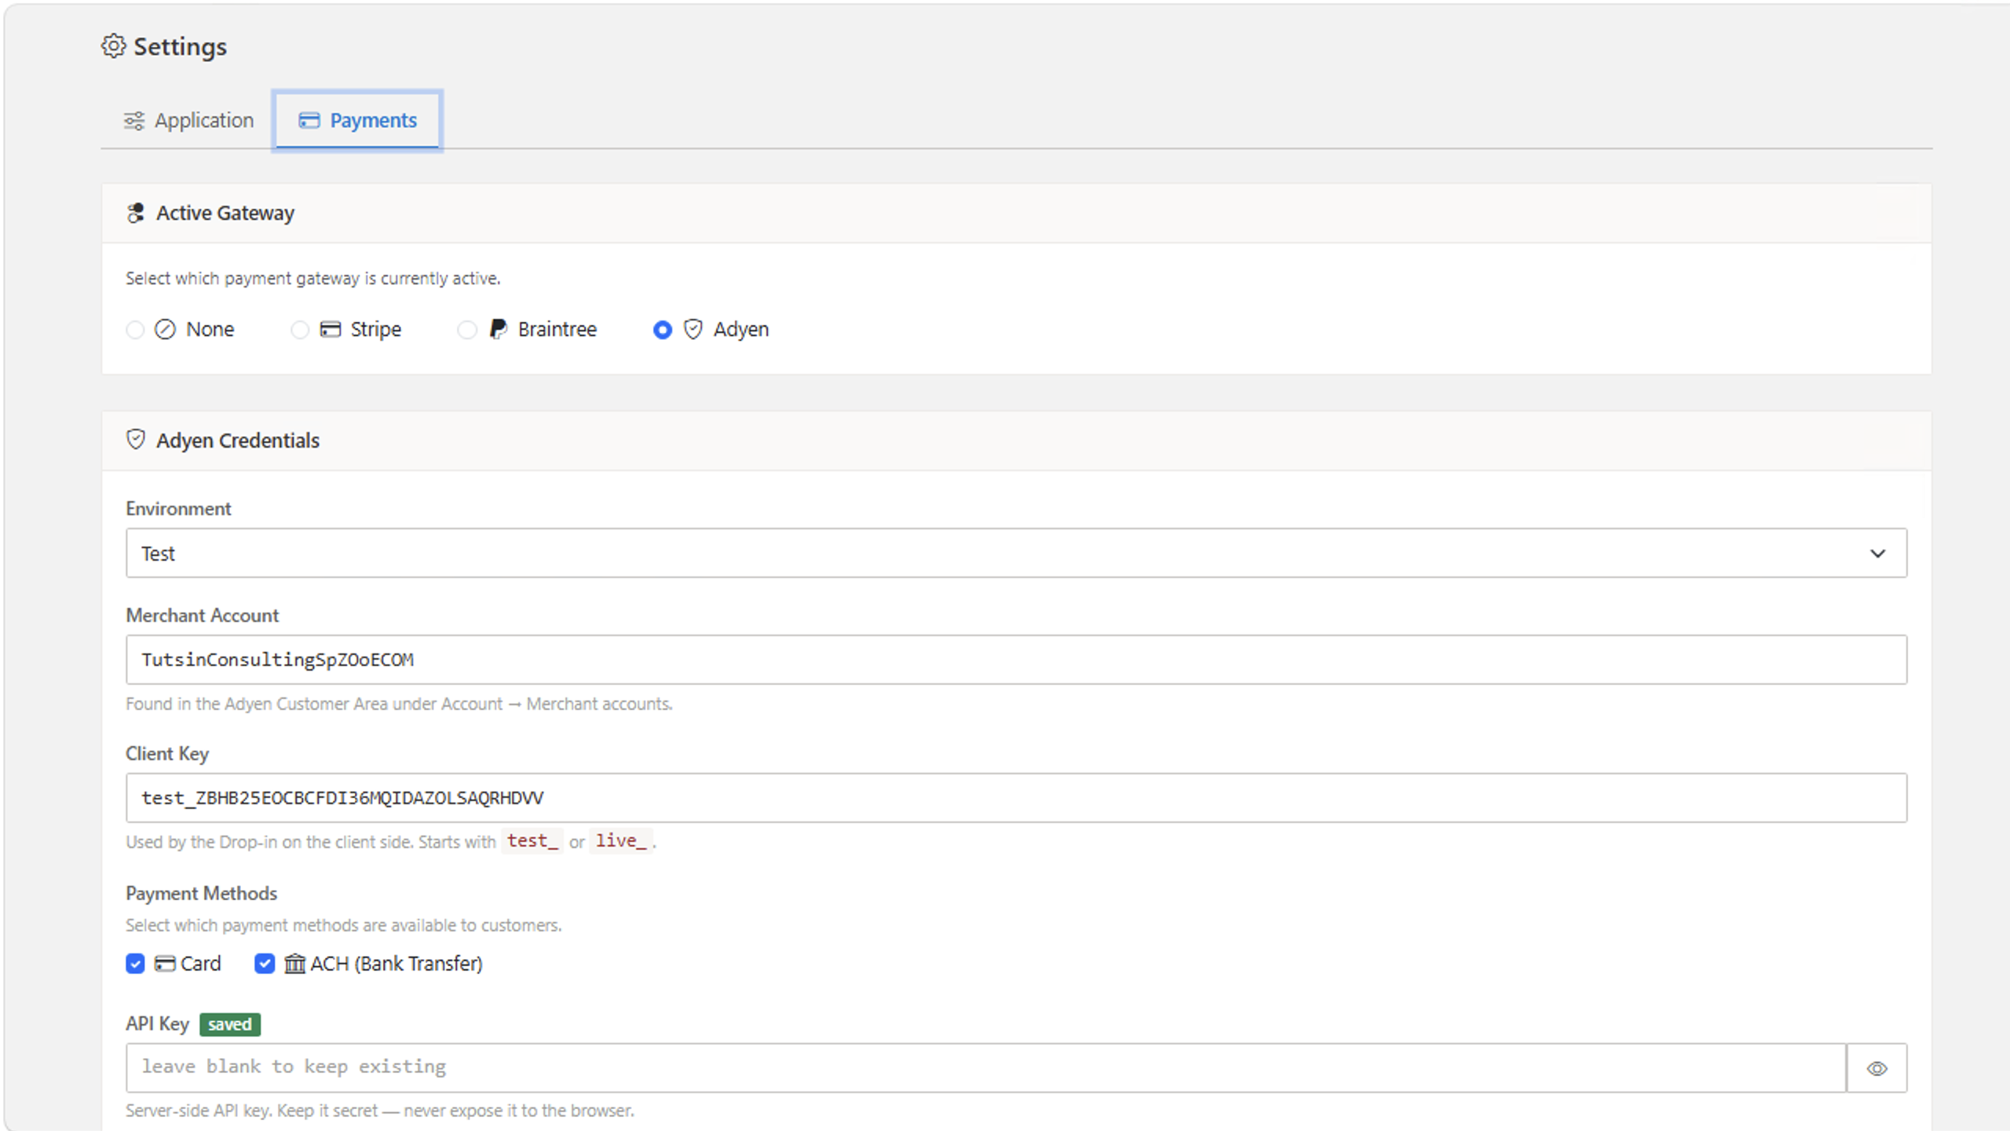
Task: Click the API Key label text
Action: [157, 1024]
